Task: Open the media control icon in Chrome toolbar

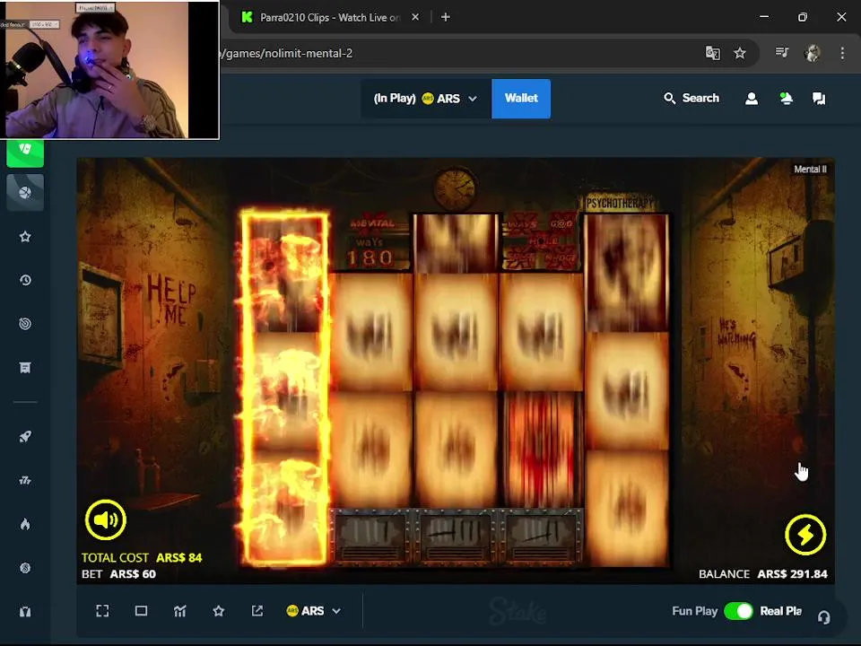Action: pyautogui.click(x=781, y=53)
